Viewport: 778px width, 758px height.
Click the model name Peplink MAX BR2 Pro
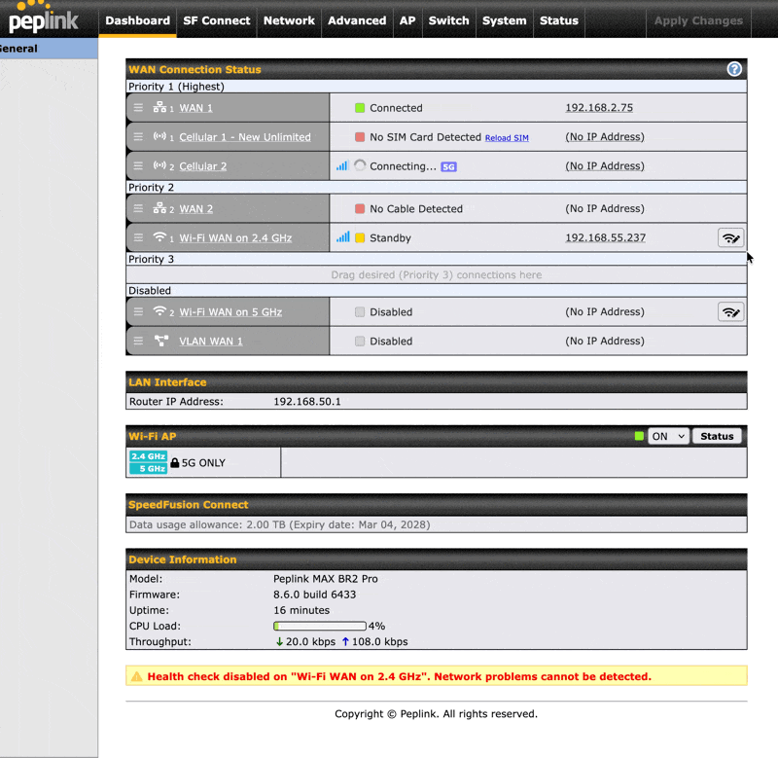pyautogui.click(x=326, y=579)
